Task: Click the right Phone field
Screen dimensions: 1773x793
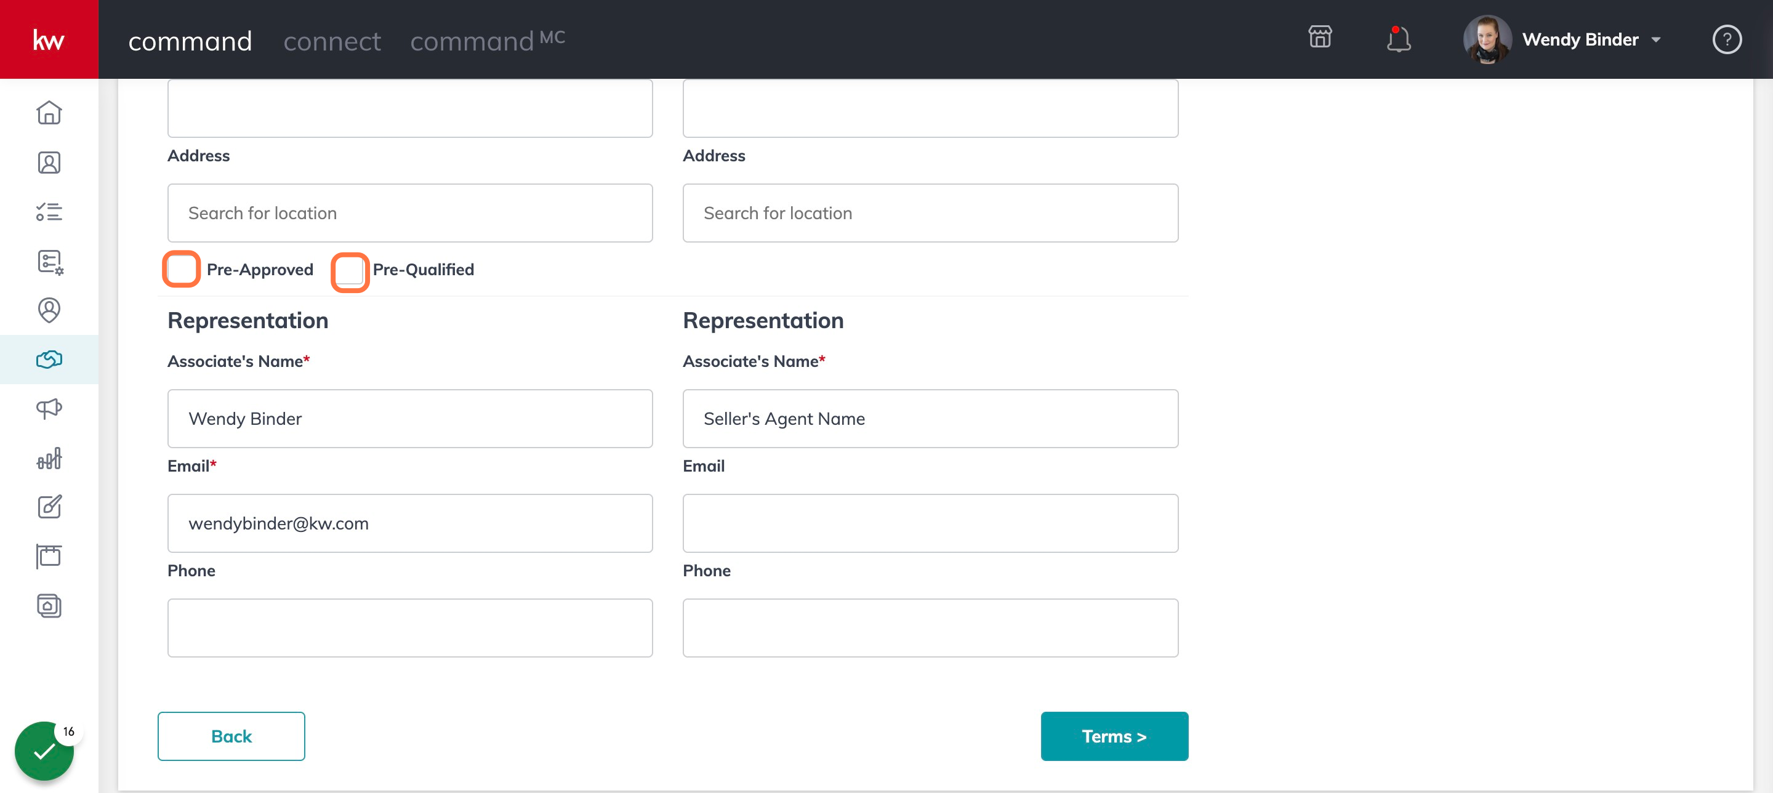Action: coord(931,628)
